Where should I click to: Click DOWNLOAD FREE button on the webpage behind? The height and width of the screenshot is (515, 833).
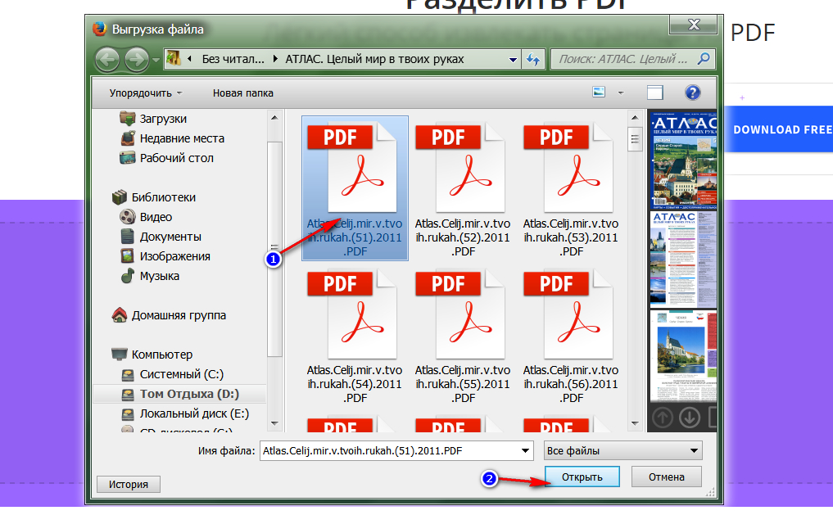pyautogui.click(x=779, y=129)
